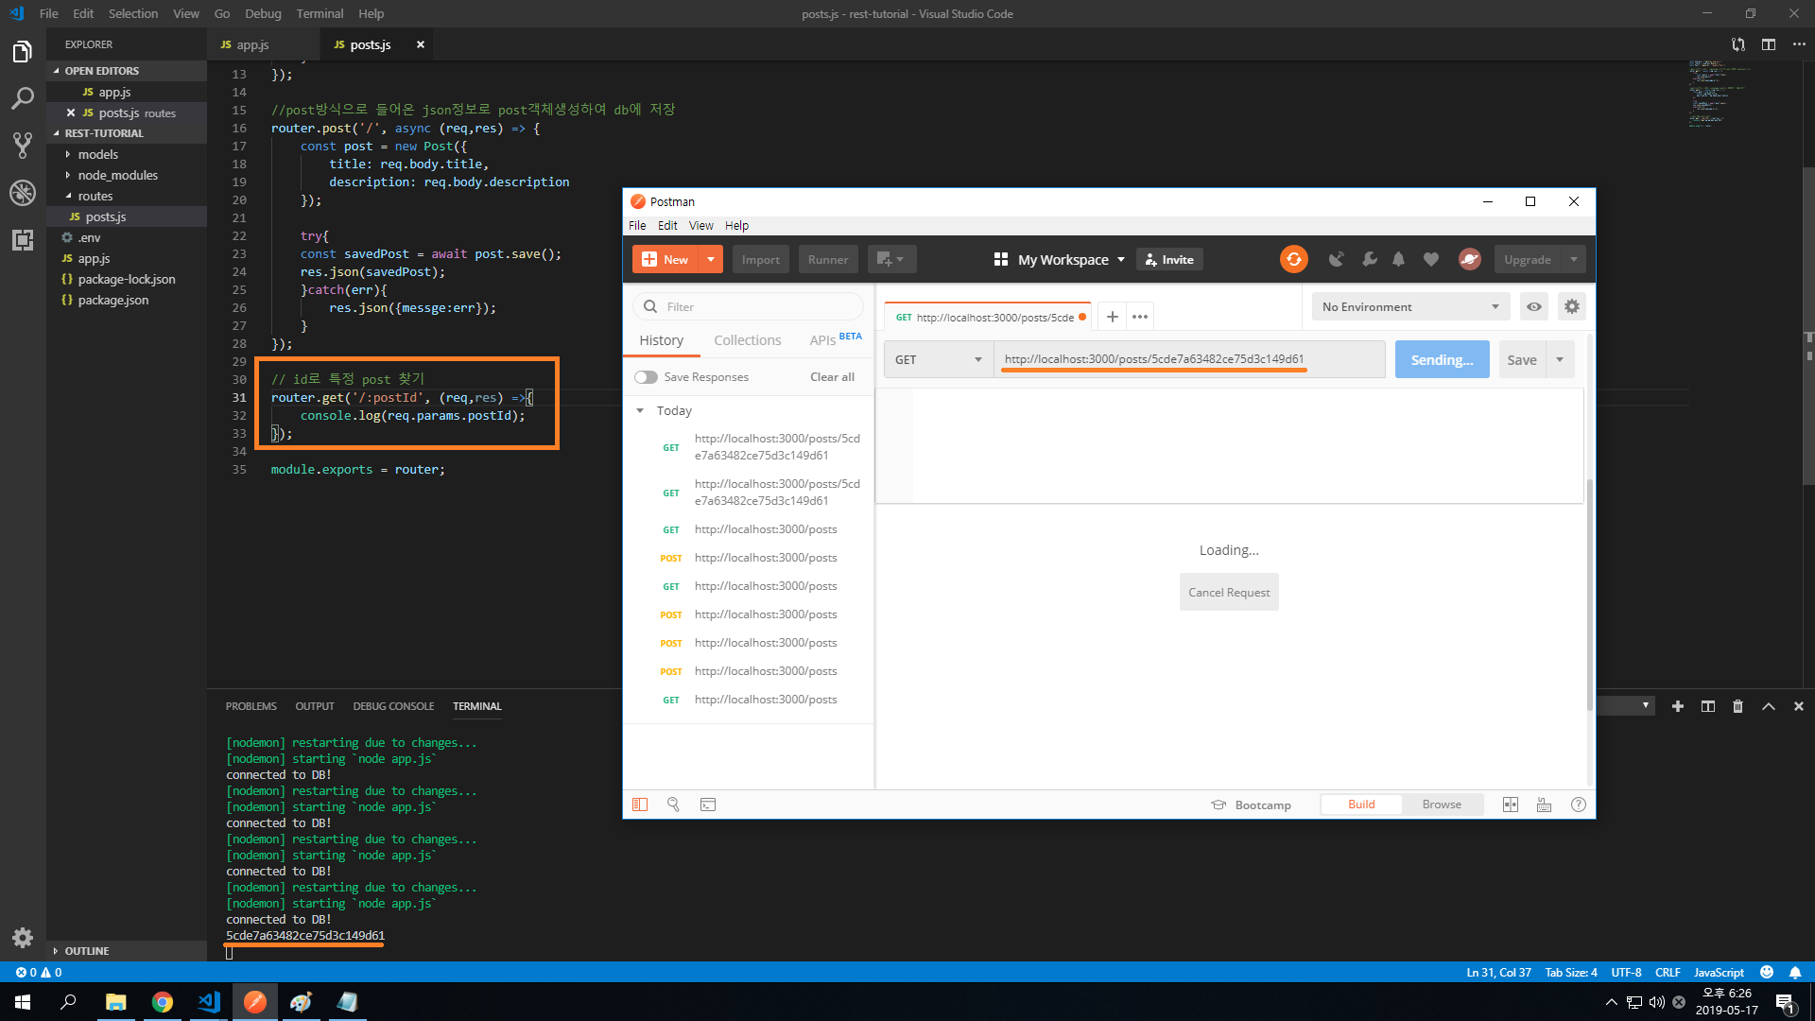Open the Save button dropdown arrow
Image resolution: width=1815 pixels, height=1021 pixels.
click(1560, 359)
